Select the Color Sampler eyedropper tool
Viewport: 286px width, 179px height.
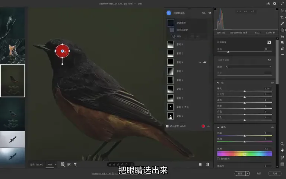click(282, 158)
